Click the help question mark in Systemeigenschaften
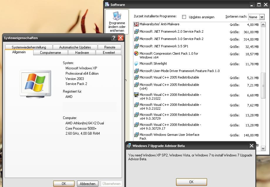This screenshot has width=270, height=187. click(x=114, y=38)
